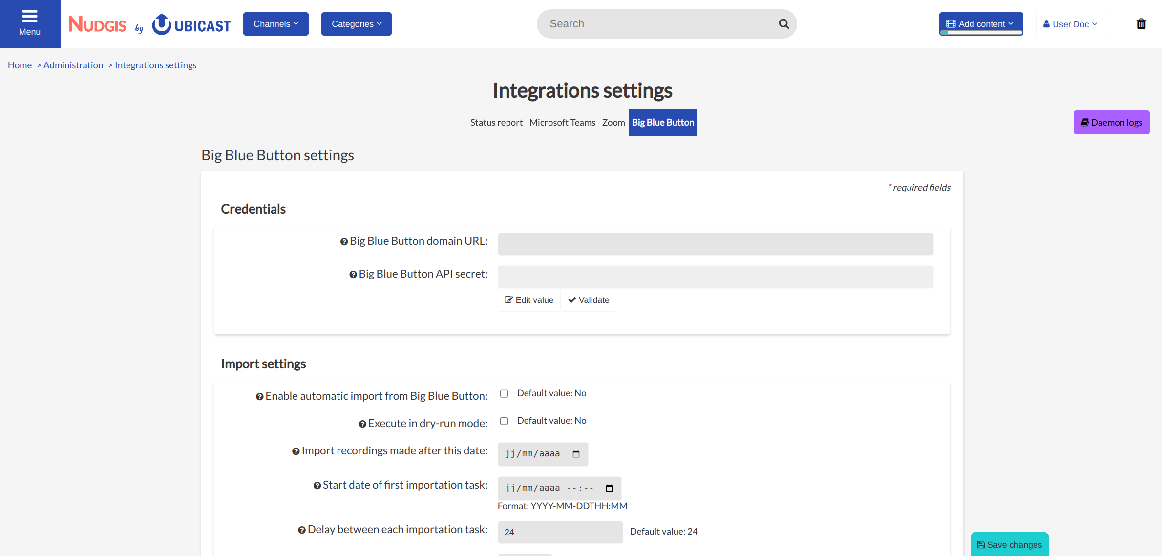The height and width of the screenshot is (556, 1162).
Task: Open calendar picker for import recordings date
Action: (x=576, y=454)
